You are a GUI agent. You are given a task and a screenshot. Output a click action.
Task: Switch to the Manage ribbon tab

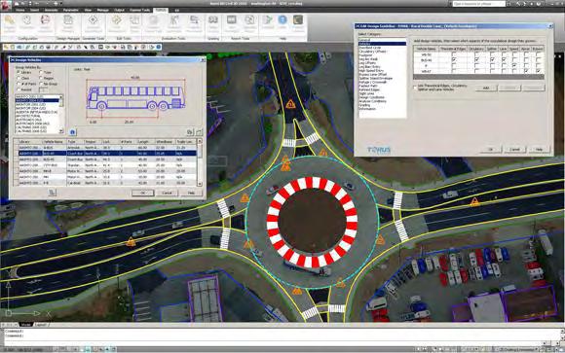coord(102,10)
